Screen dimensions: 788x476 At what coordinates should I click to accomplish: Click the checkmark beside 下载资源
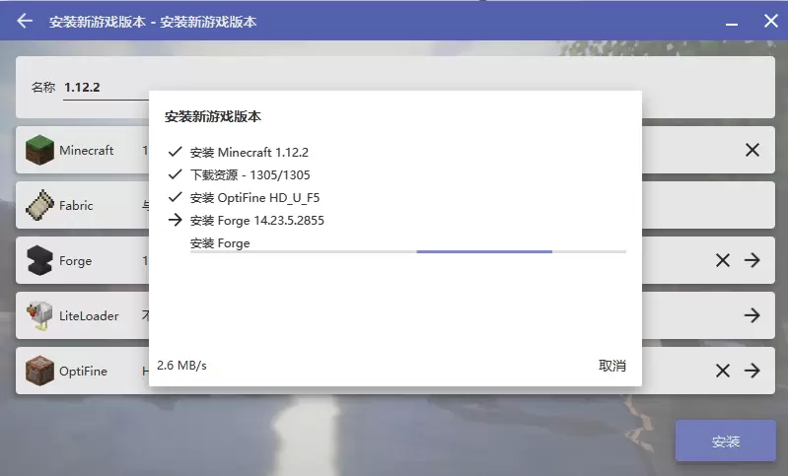(x=175, y=174)
